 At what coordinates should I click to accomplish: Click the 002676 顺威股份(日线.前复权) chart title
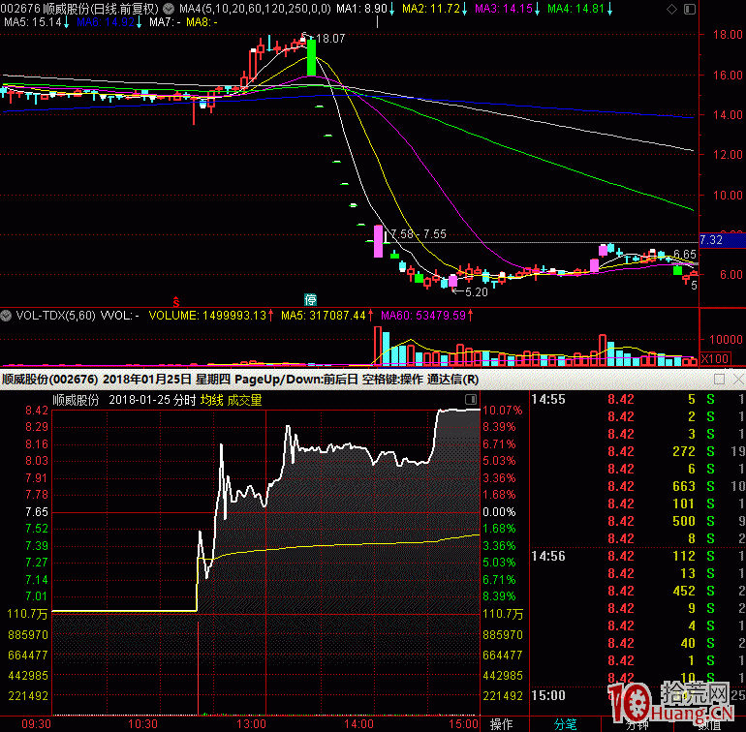pos(79,9)
